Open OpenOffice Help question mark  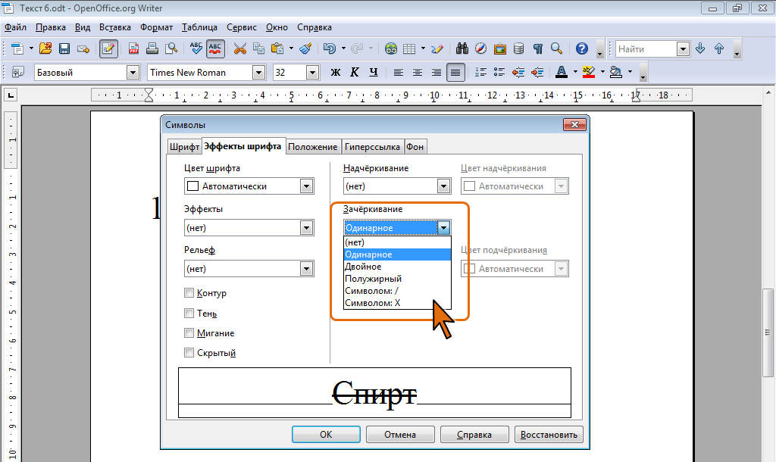click(582, 48)
